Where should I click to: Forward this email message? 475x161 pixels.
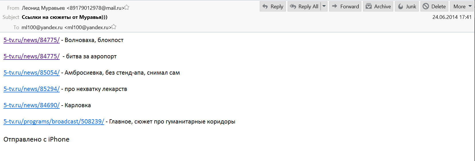pyautogui.click(x=345, y=6)
